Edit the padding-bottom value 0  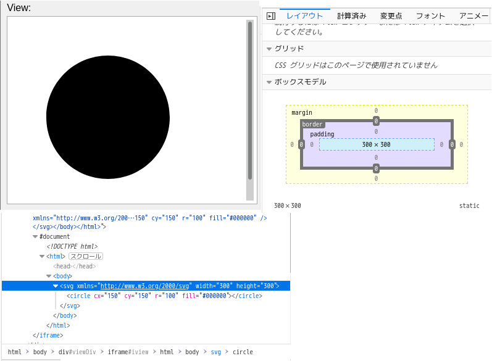pos(376,157)
